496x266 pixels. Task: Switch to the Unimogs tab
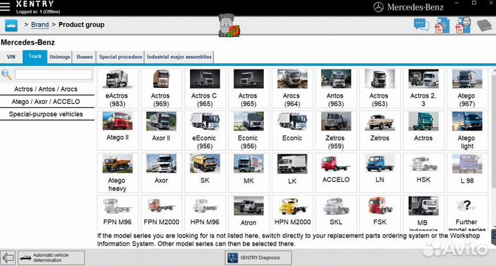[60, 57]
